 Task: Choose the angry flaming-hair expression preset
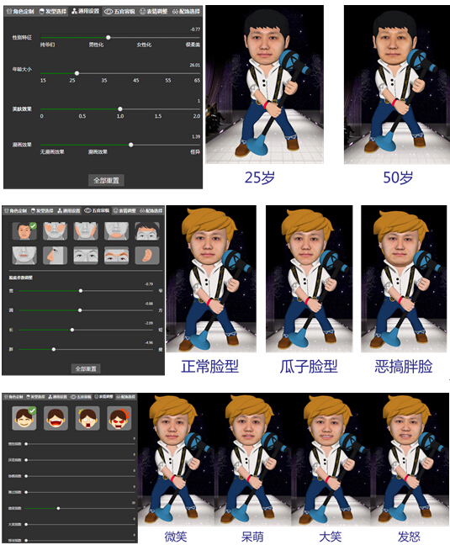(x=119, y=418)
